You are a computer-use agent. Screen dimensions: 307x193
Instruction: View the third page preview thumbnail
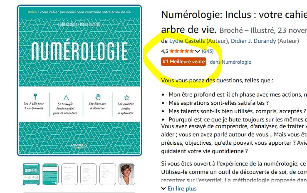coord(69,174)
